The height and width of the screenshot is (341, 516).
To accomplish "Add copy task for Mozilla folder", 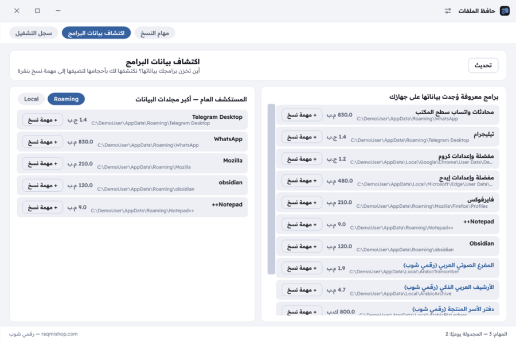I will [x=42, y=164].
